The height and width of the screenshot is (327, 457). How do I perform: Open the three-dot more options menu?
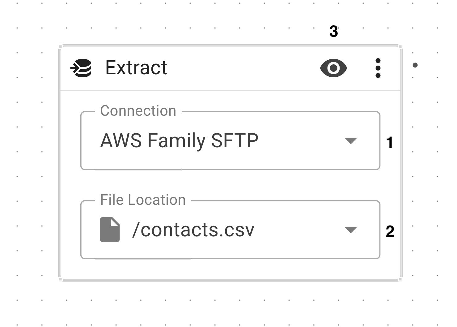[378, 68]
